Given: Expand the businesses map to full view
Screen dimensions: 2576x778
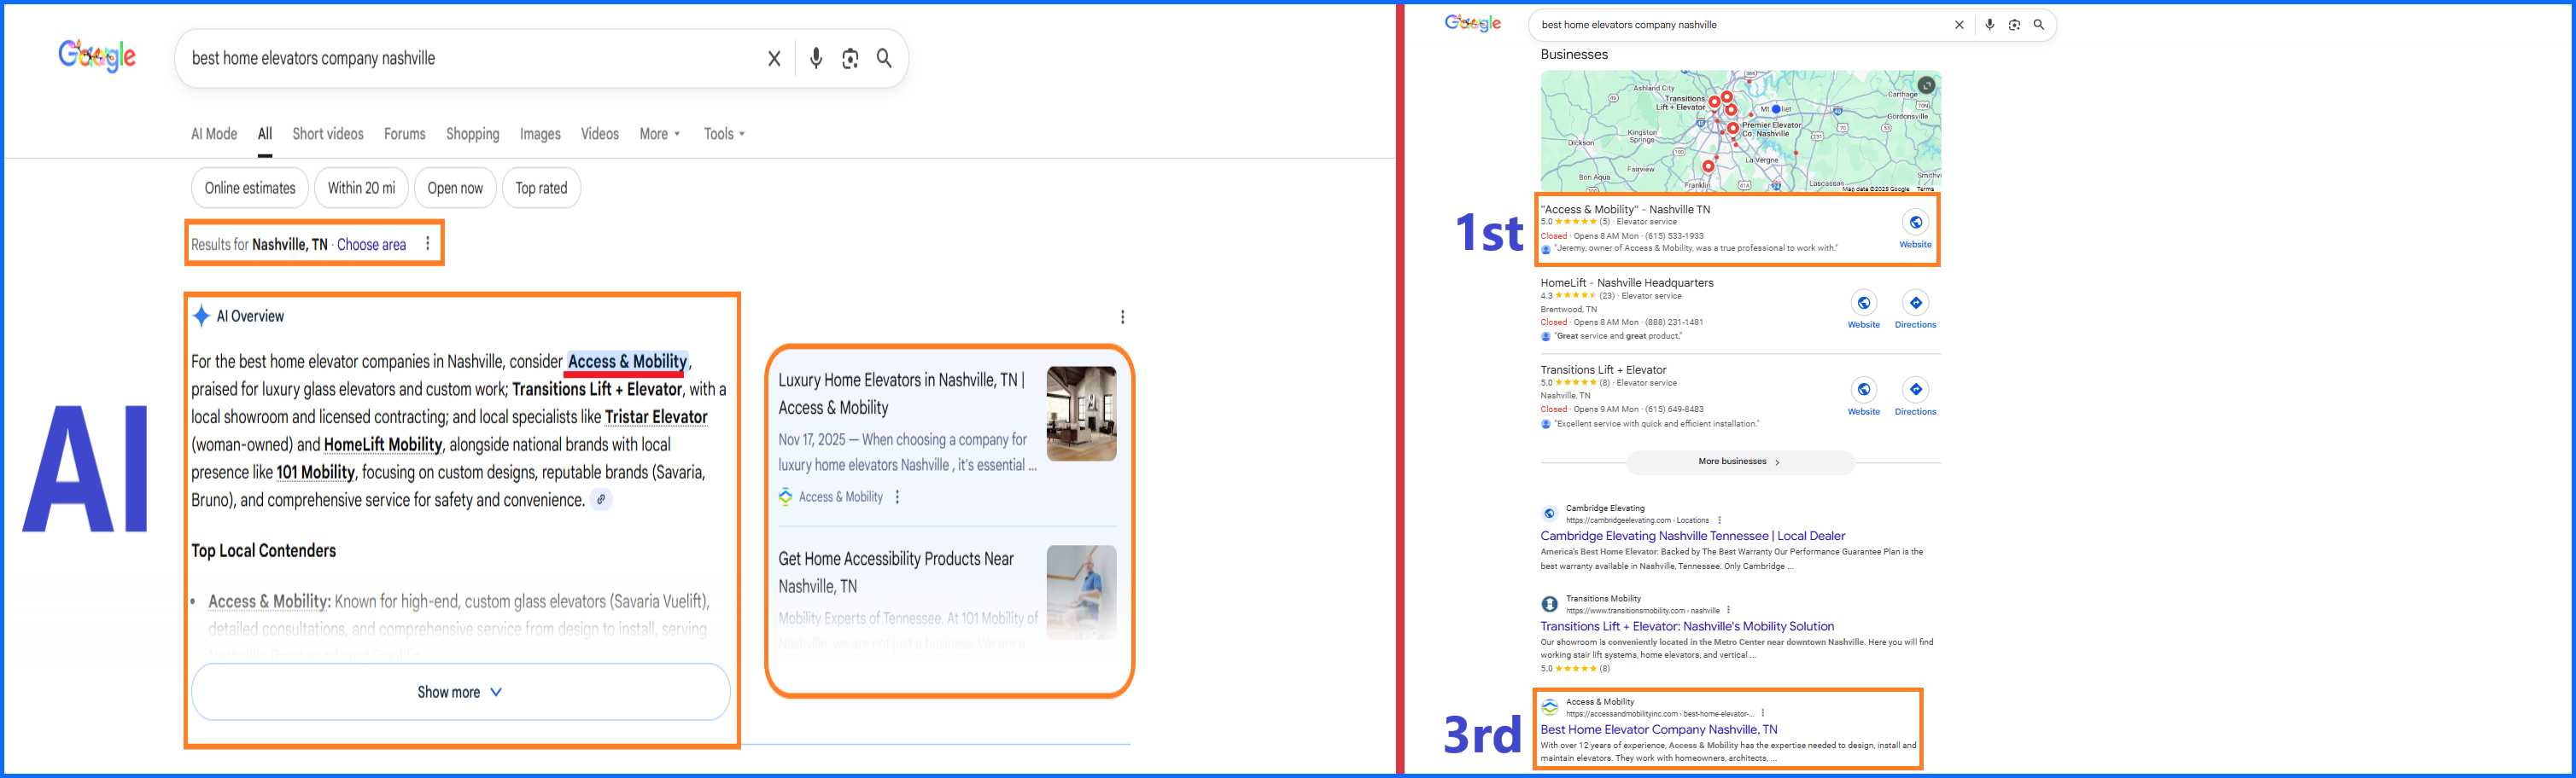Looking at the screenshot, I should tap(1926, 86).
